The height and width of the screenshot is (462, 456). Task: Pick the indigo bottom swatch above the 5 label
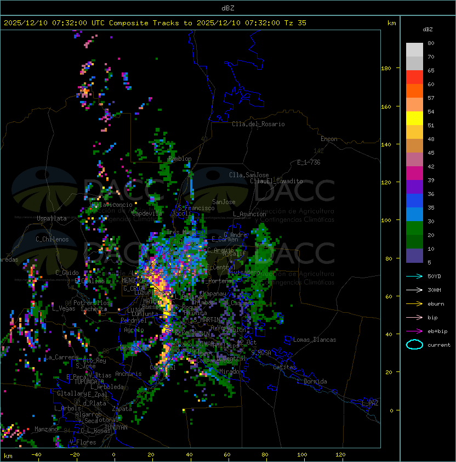(414, 256)
